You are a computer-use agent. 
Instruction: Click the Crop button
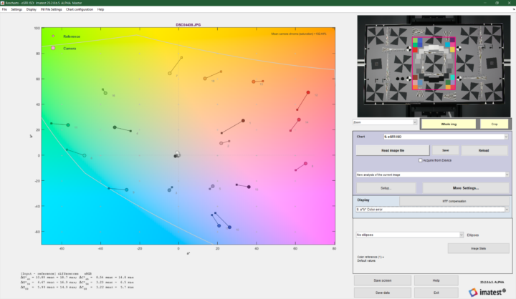coord(494,124)
